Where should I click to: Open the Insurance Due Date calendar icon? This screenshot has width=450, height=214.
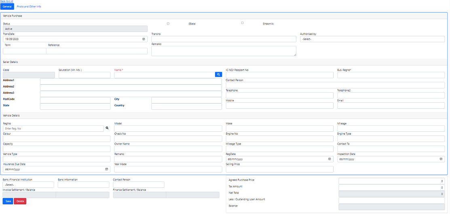point(106,169)
